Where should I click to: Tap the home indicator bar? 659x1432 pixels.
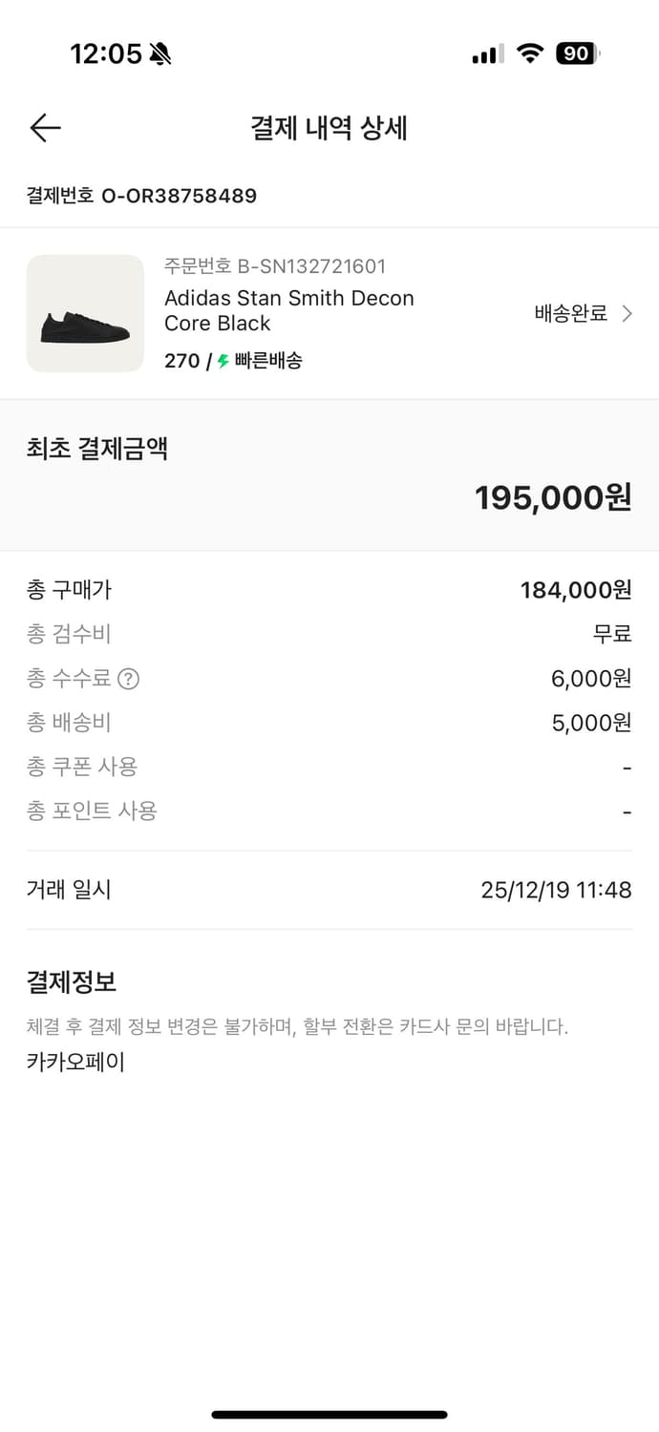tap(329, 1415)
